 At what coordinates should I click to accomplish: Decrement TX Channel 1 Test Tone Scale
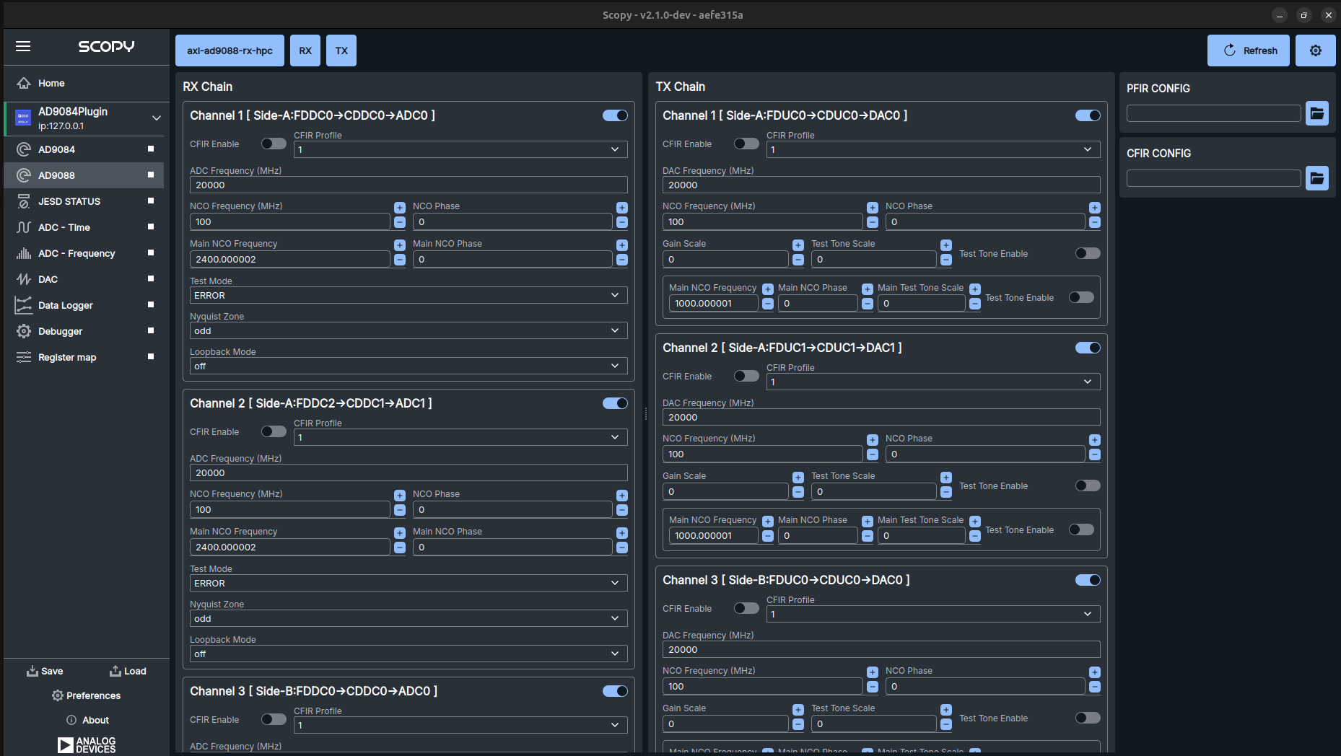click(x=946, y=260)
